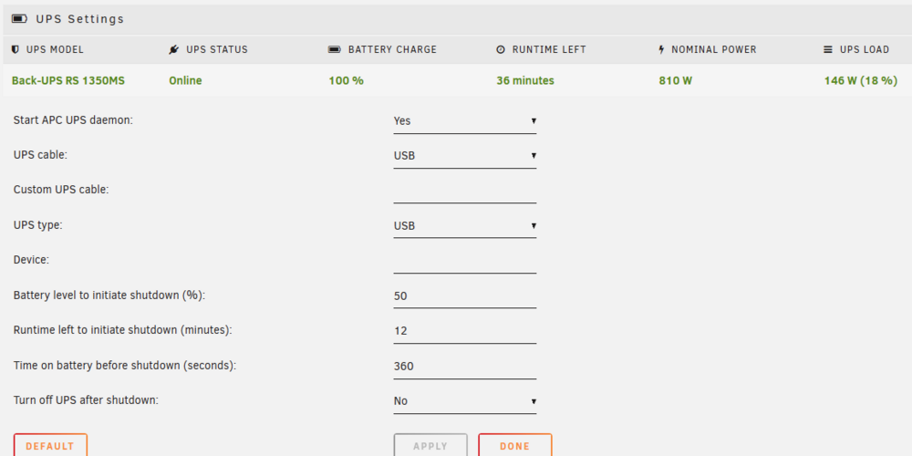Click the DONE button
This screenshot has height=456, width=912.
click(514, 446)
